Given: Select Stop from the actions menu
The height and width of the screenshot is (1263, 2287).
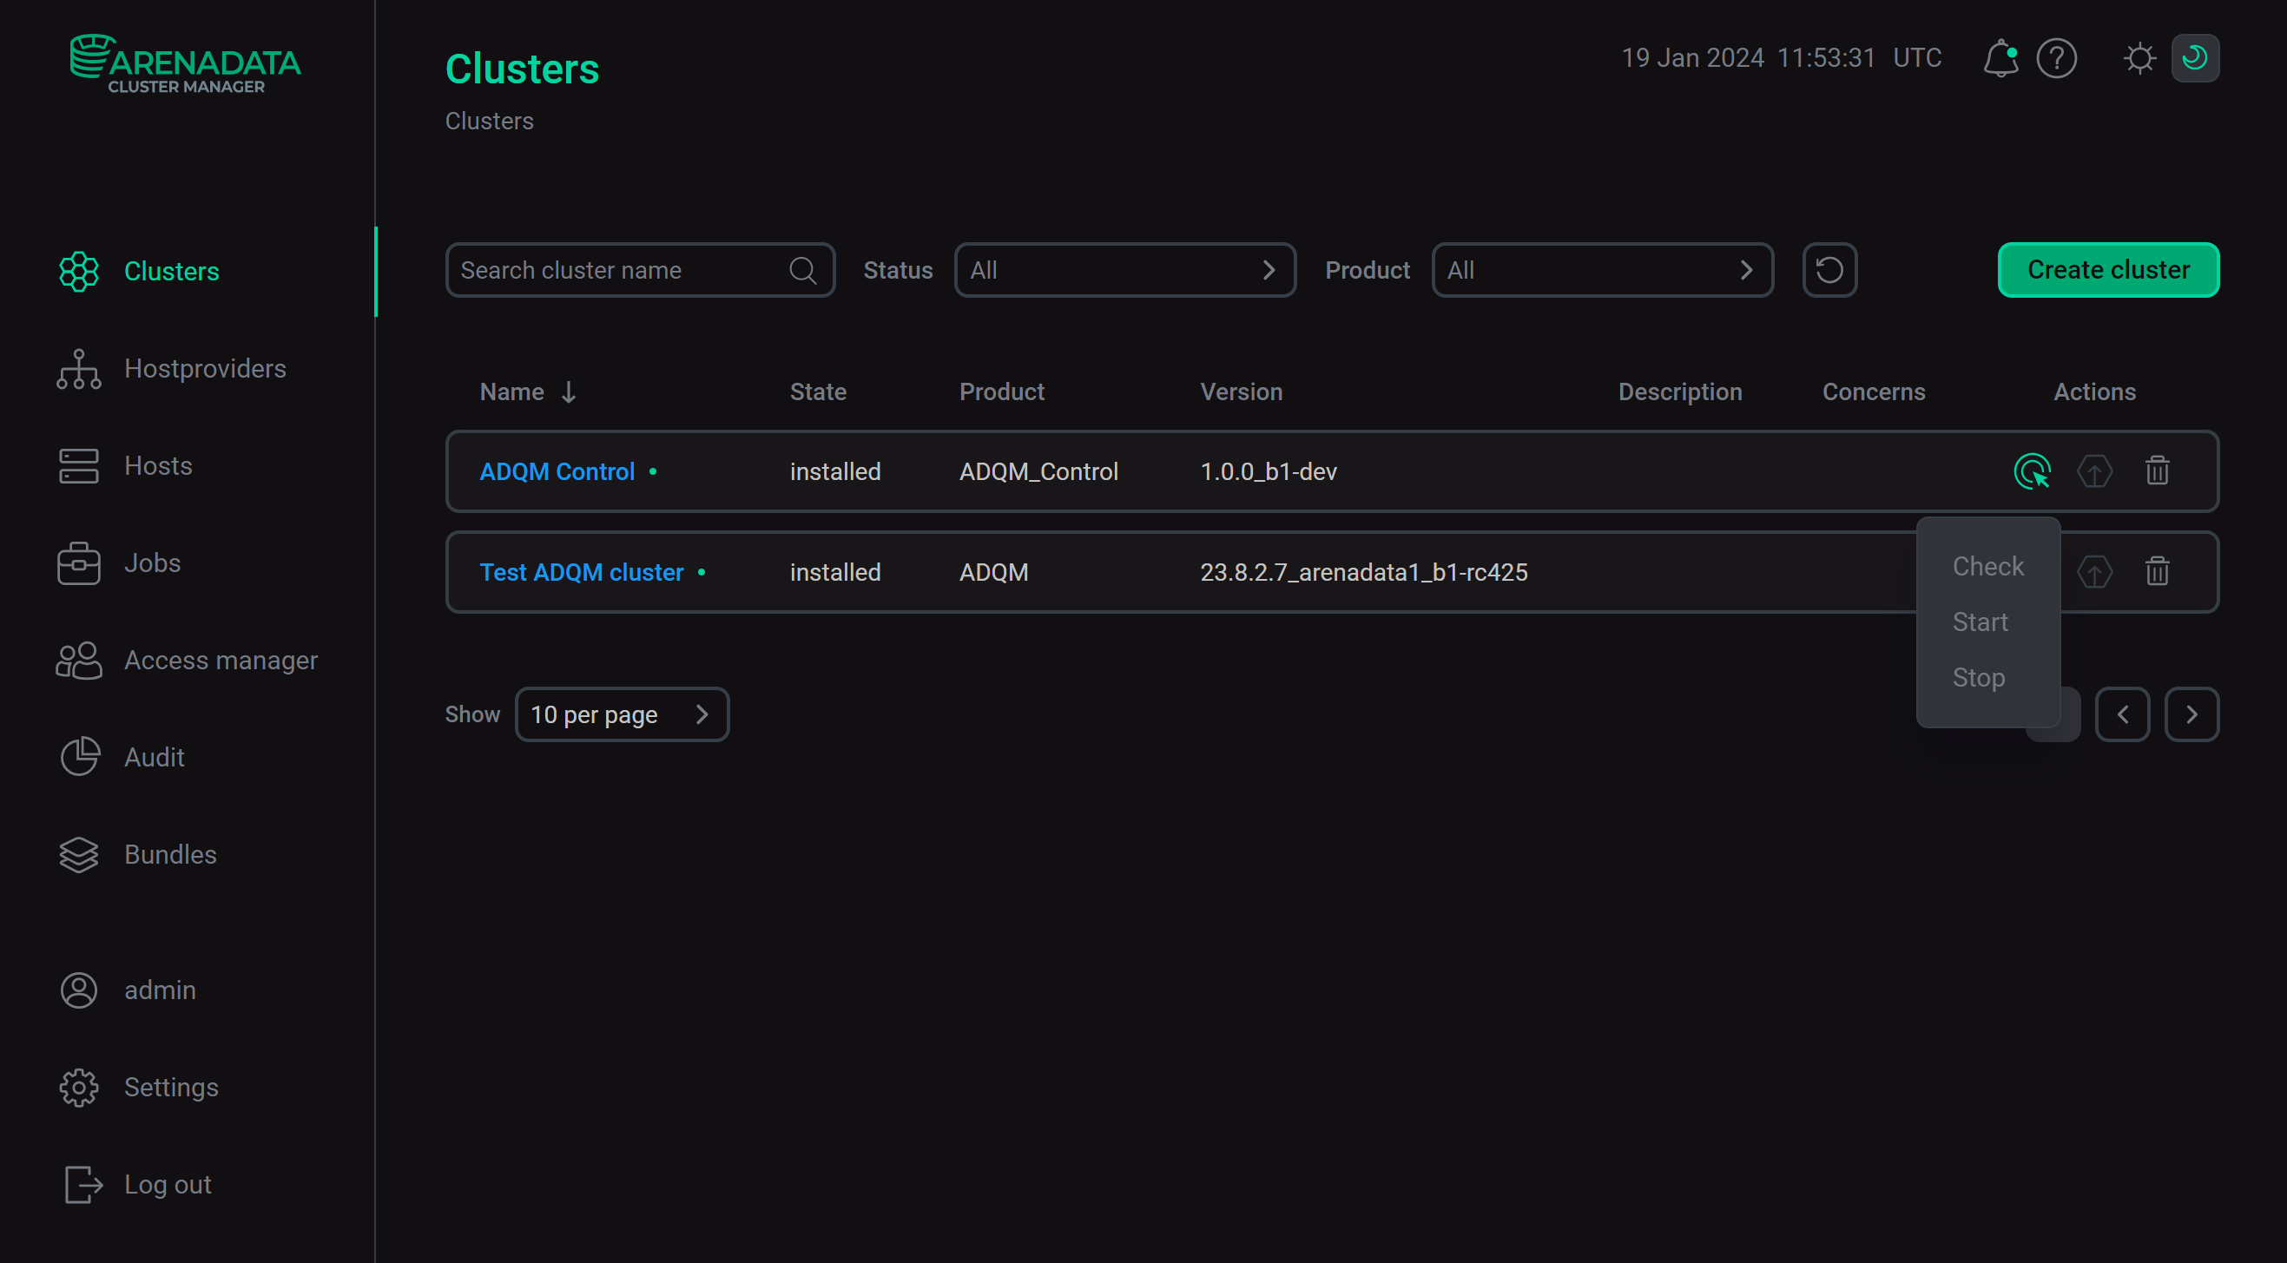Looking at the screenshot, I should click(x=1979, y=677).
